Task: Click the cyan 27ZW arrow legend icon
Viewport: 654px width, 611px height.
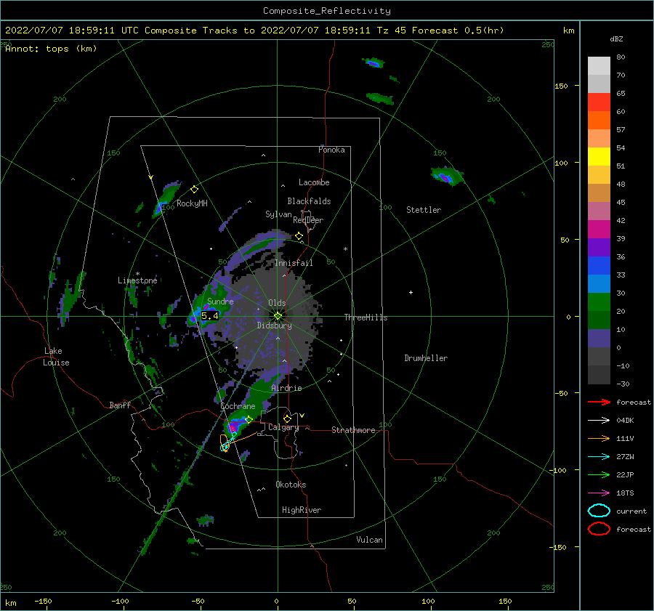Action: tap(599, 457)
